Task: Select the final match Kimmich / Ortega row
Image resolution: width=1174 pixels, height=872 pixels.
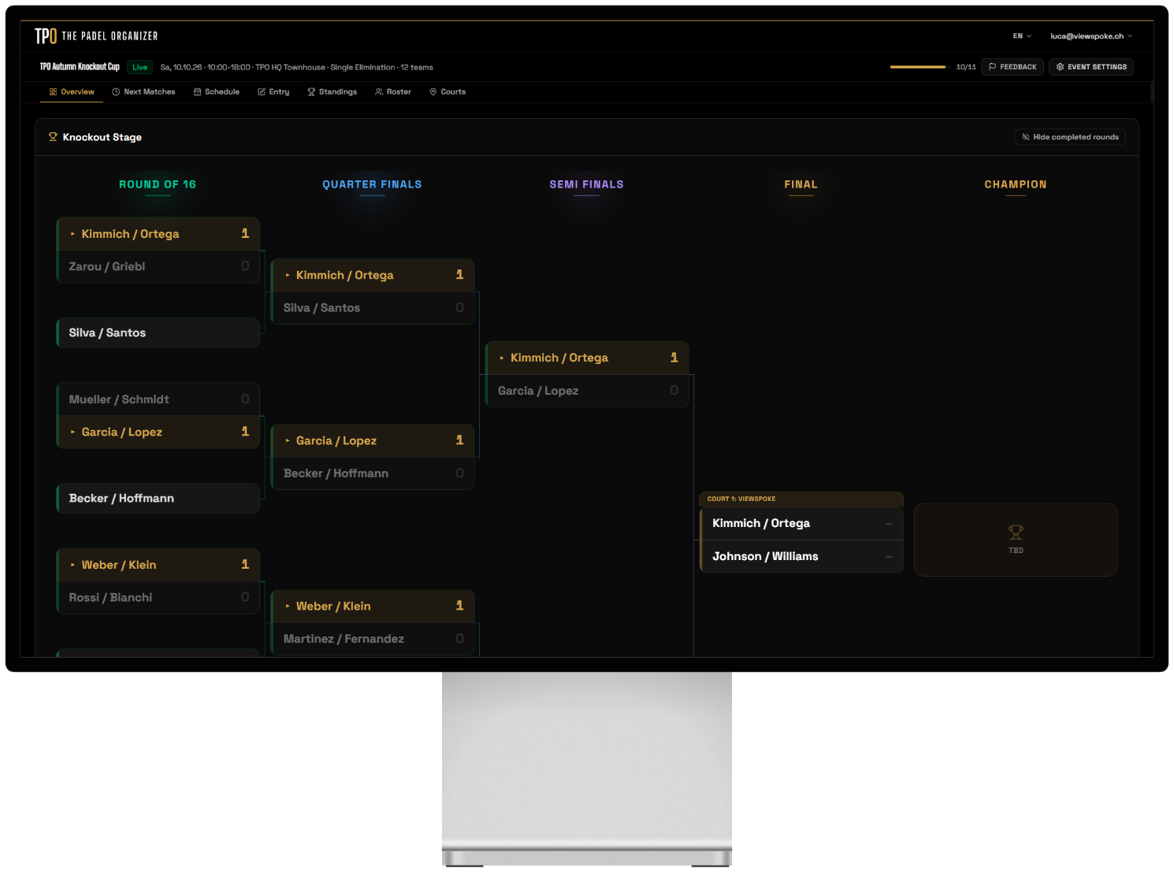Action: (801, 524)
